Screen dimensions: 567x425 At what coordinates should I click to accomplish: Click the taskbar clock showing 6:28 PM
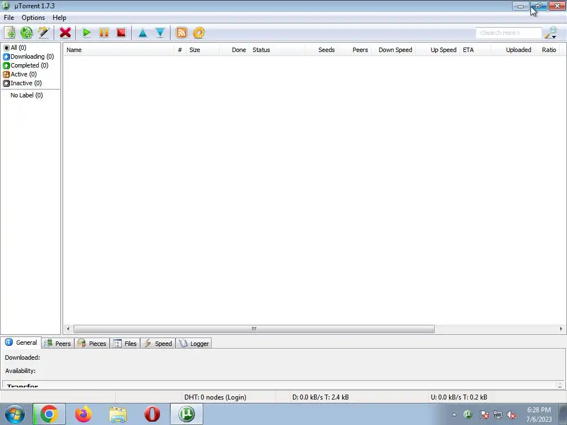[x=539, y=414]
